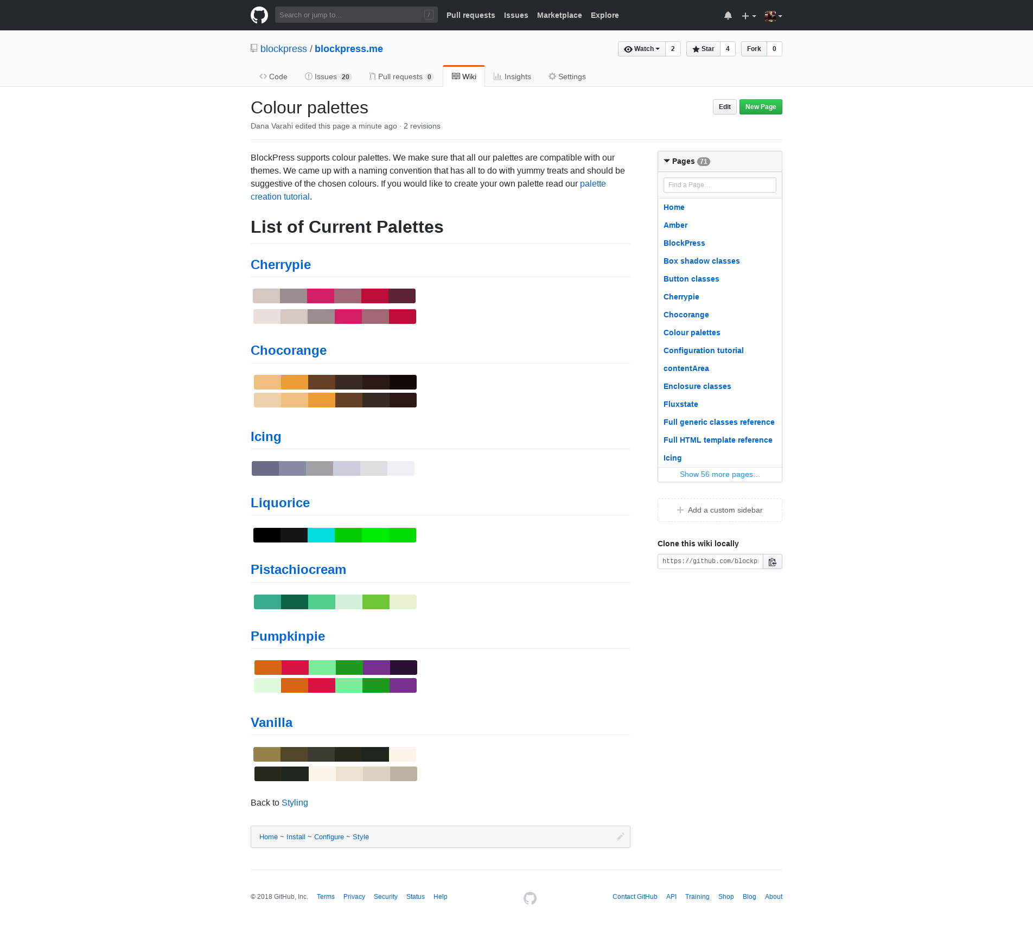This screenshot has width=1033, height=932.
Task: Click in the Find a Page field
Action: pyautogui.click(x=720, y=185)
